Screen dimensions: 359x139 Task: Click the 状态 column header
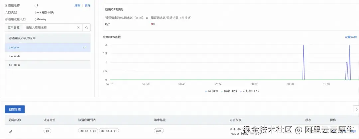click(x=308, y=120)
